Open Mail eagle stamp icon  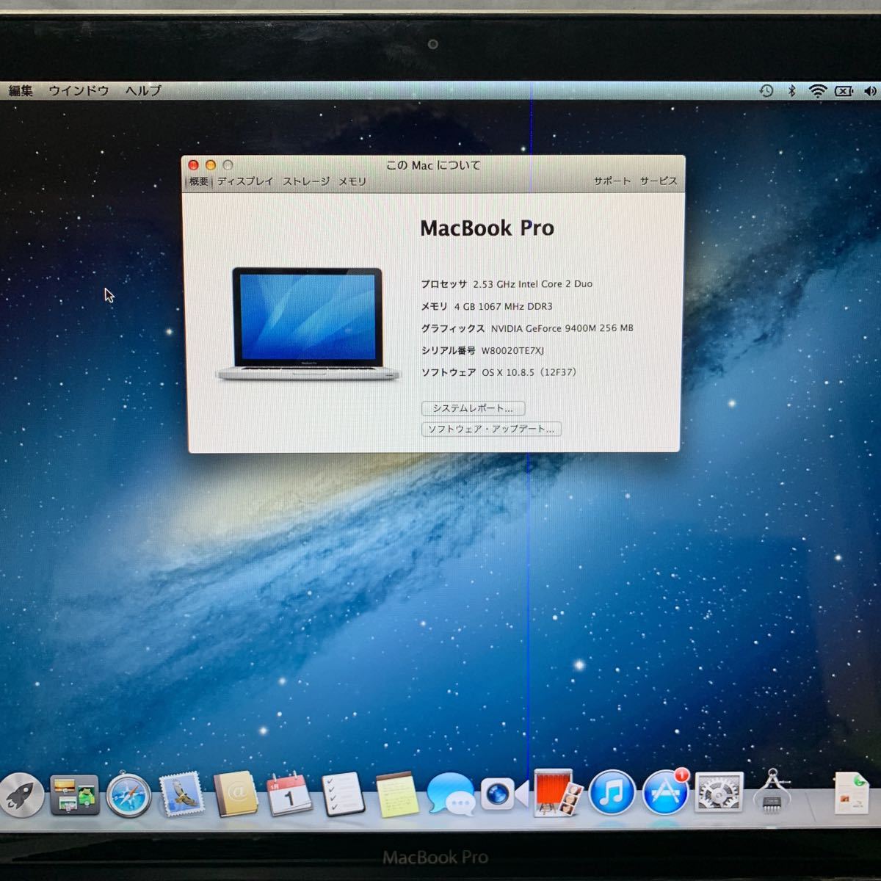[x=182, y=794]
